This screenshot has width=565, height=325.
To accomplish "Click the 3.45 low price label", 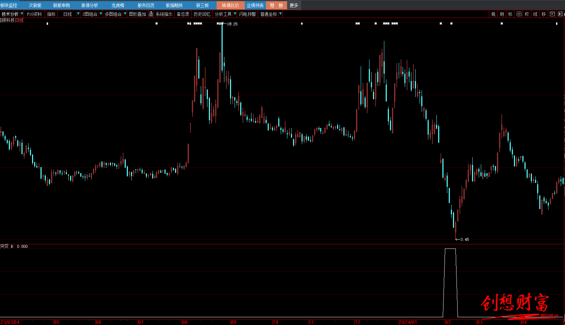I will pos(465,239).
